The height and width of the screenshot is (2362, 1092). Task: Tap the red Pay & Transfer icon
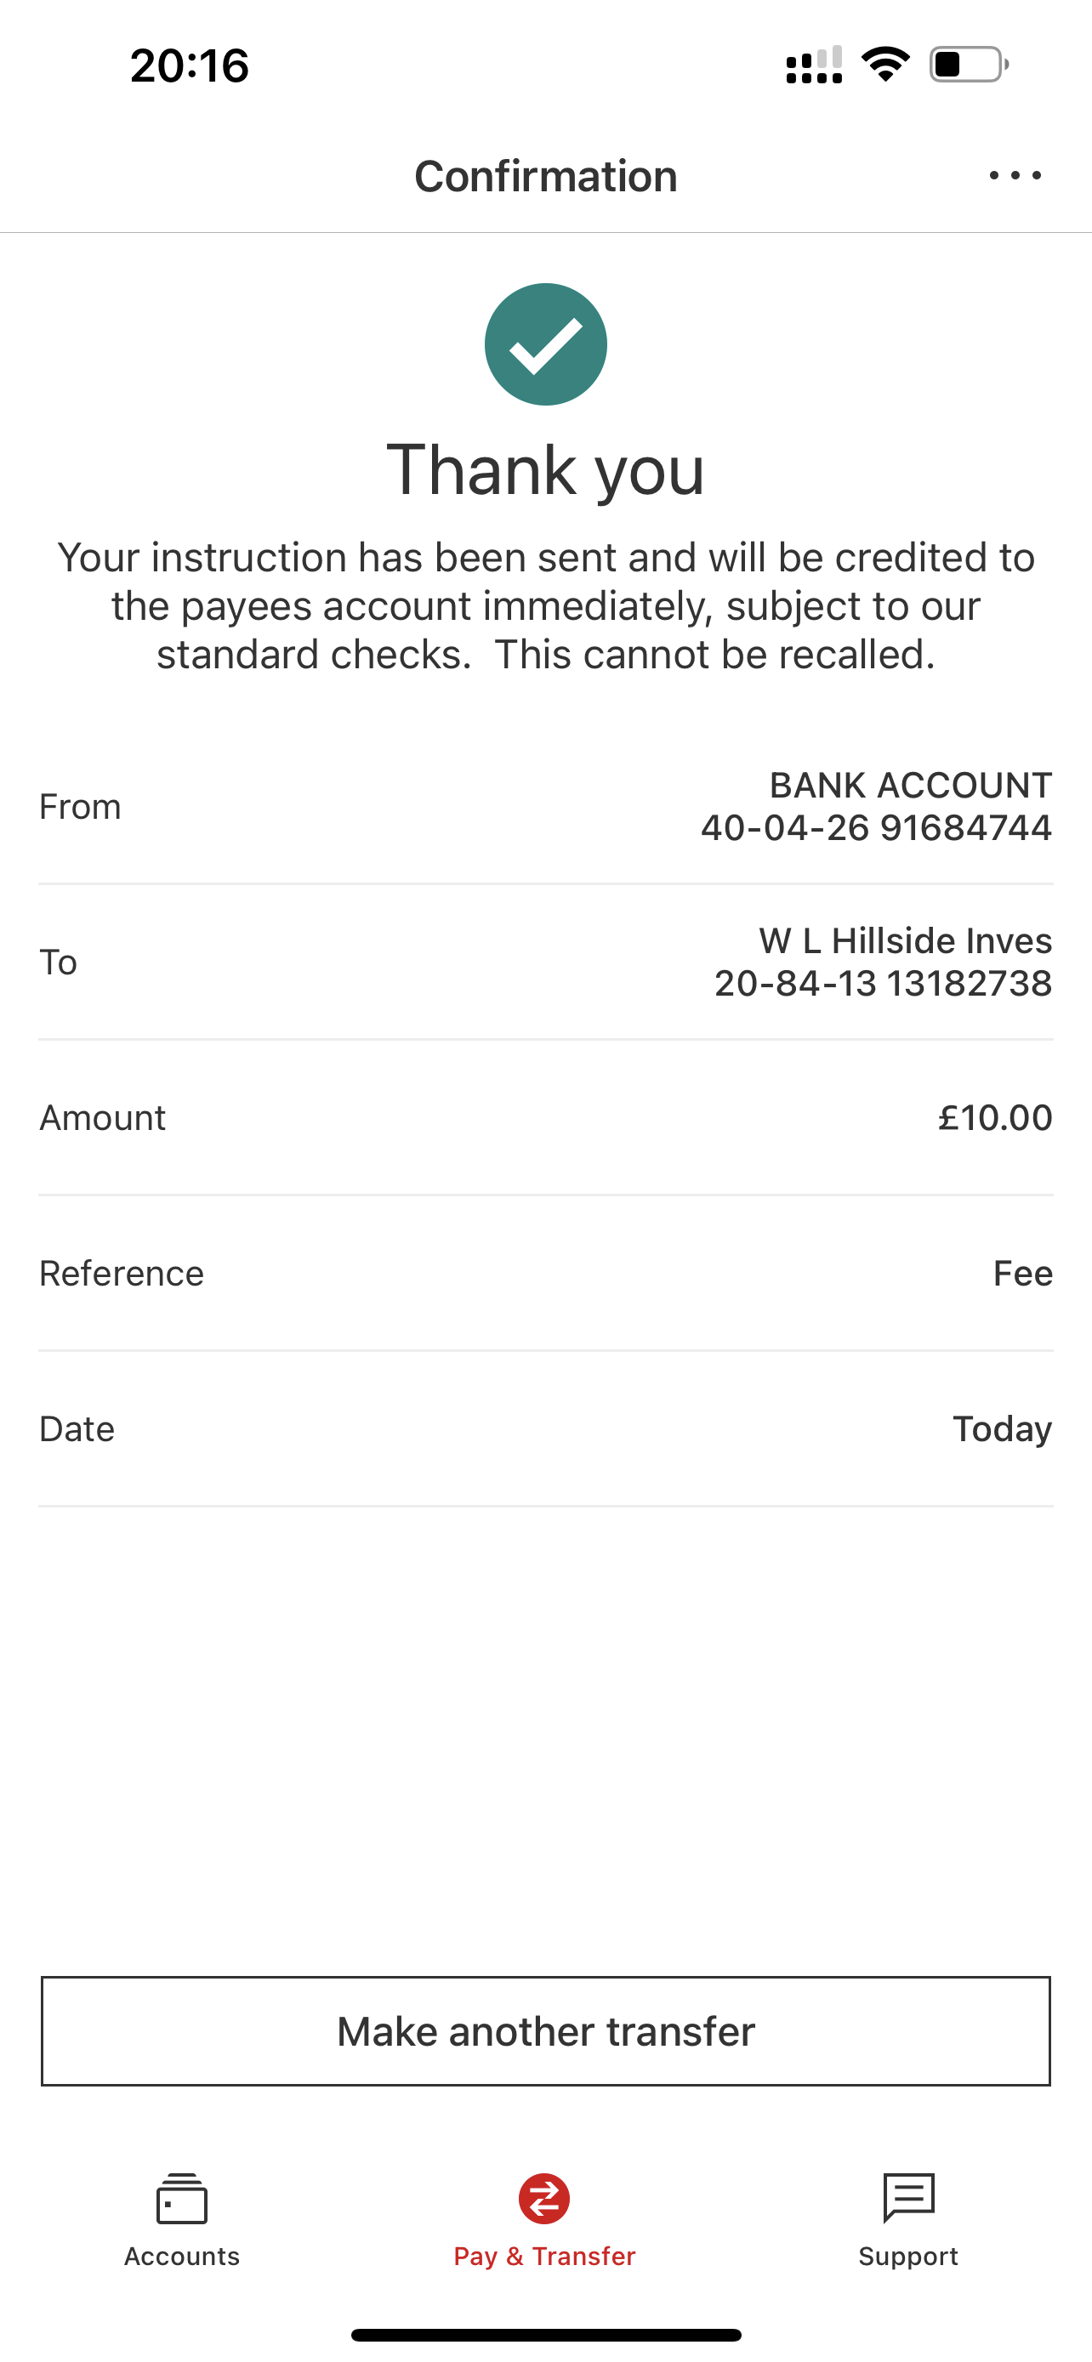click(544, 2199)
